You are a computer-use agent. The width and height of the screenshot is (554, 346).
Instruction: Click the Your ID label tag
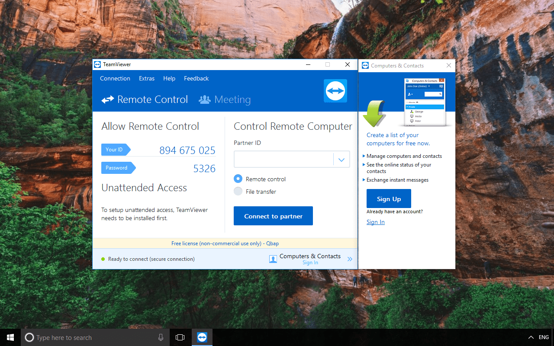click(116, 150)
